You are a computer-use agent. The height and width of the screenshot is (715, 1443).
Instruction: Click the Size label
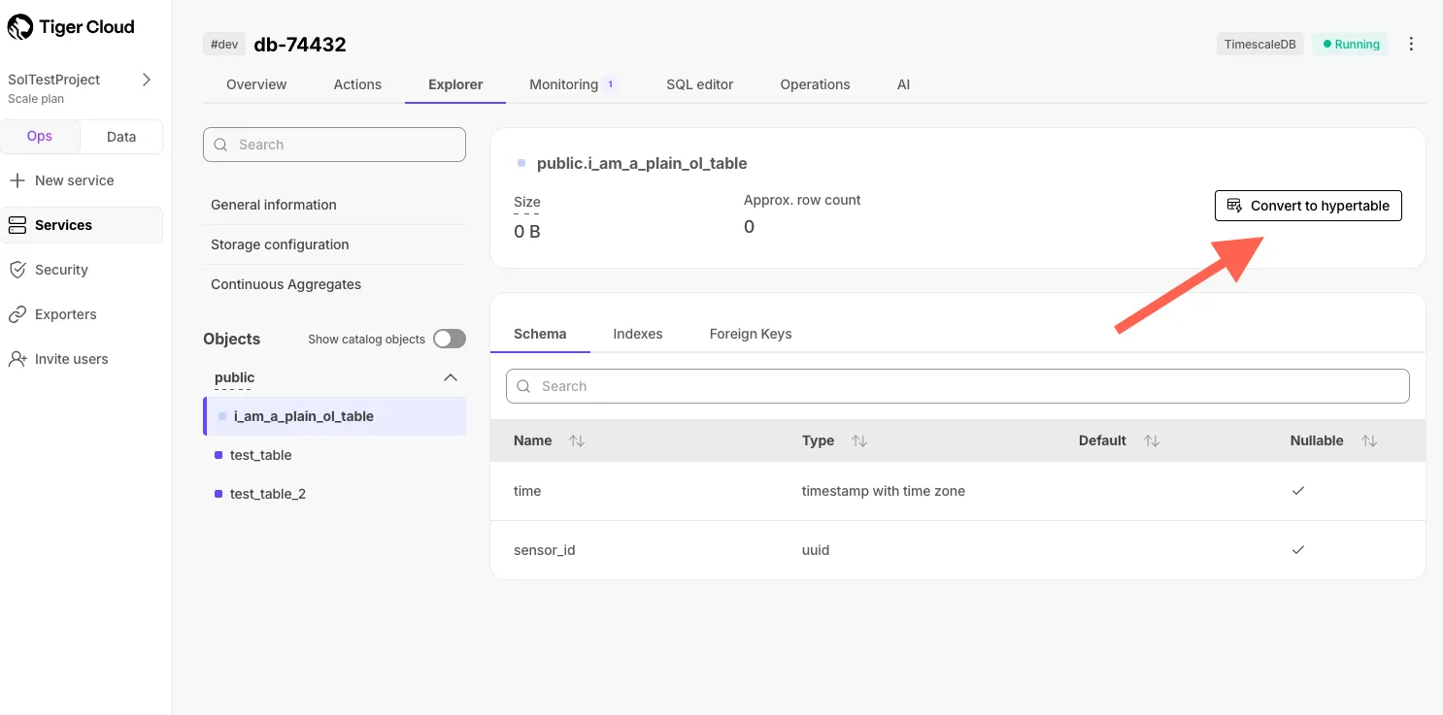pyautogui.click(x=527, y=202)
